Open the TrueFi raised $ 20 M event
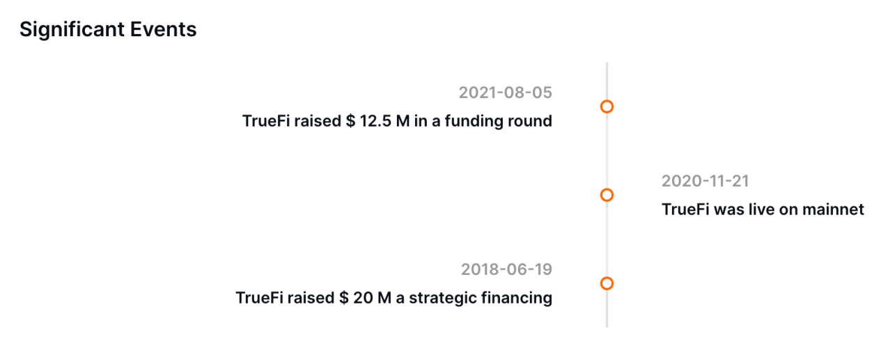 (x=393, y=298)
